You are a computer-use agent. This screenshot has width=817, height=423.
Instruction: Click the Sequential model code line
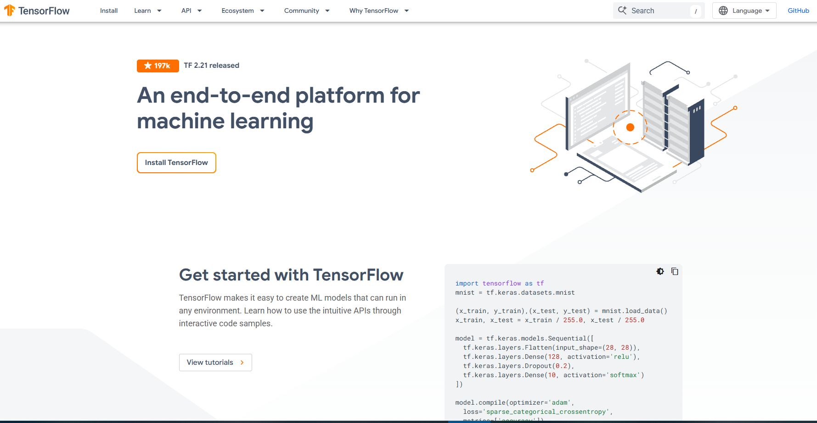[524, 339]
